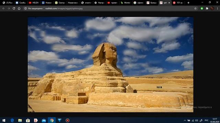The height and width of the screenshot is (123, 220).
Task: Open a new tab with the plus button
Action: pyautogui.click(x=188, y=3)
